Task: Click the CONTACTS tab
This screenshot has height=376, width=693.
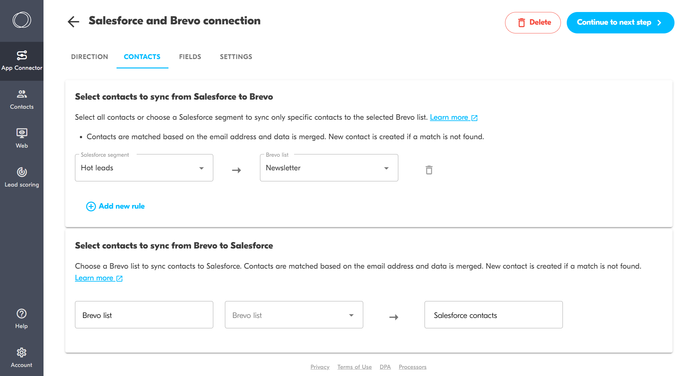Action: [142, 57]
